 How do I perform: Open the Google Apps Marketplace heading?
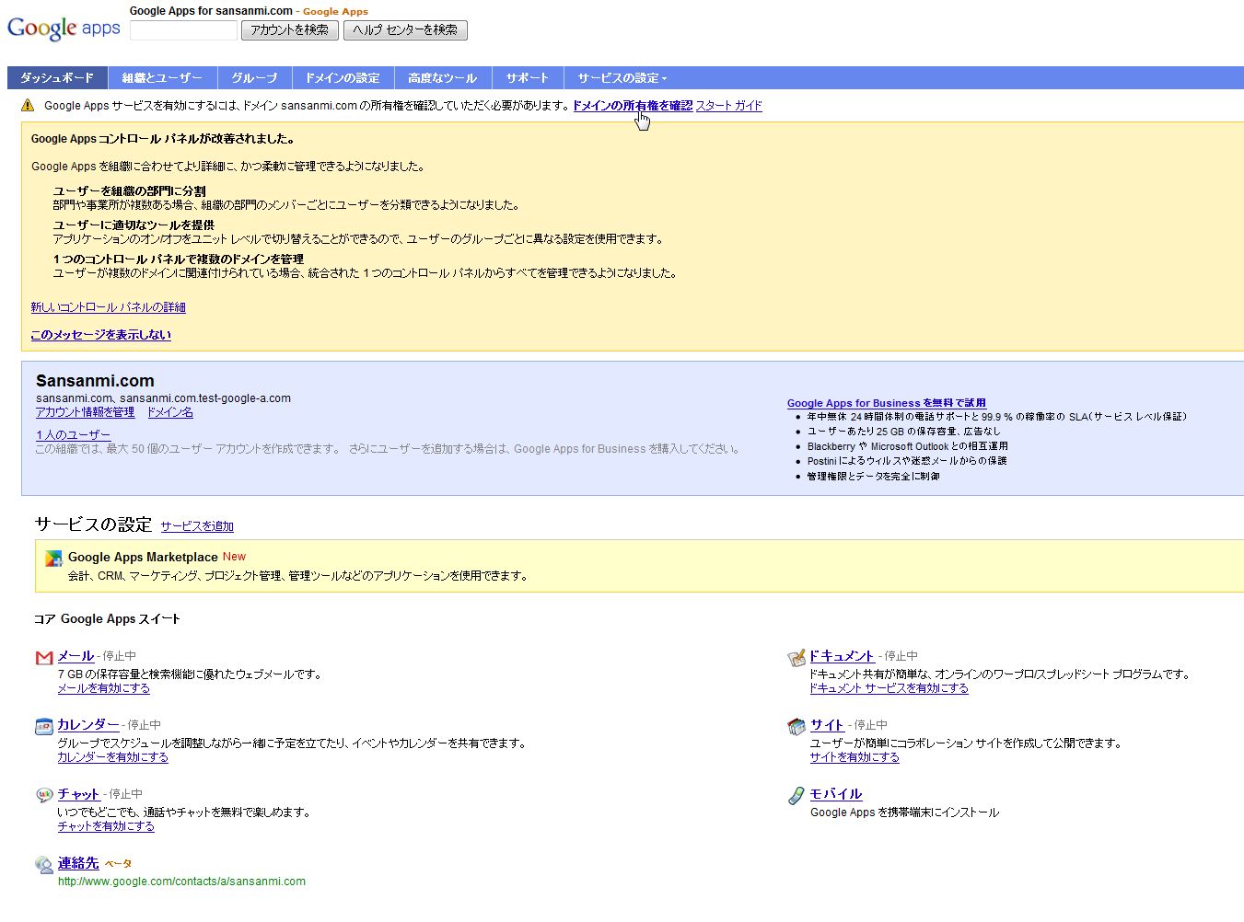tap(143, 557)
